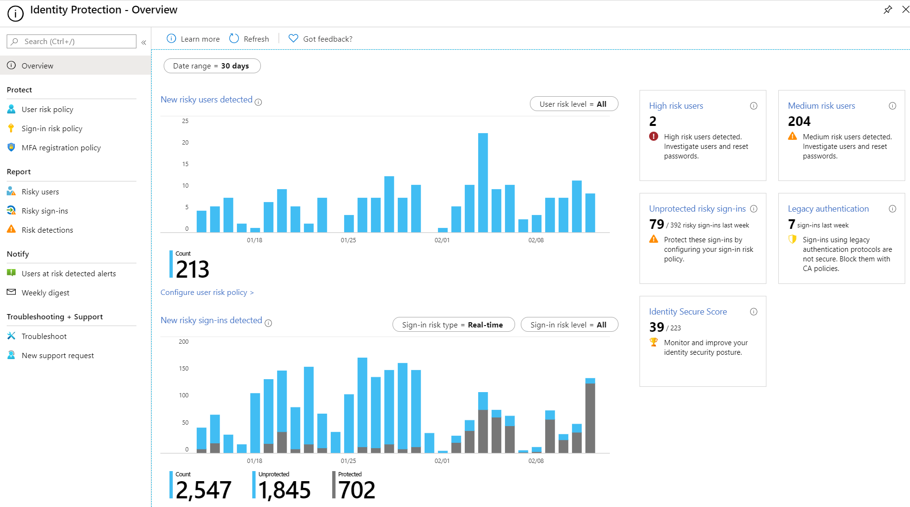The image size is (910, 507).
Task: Collapse the left navigation sidebar
Action: 143,42
